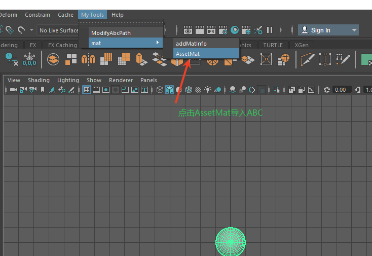Choose ModifyAbcPath from My Tools menu
Screen dimensions: 372x256
(110, 33)
